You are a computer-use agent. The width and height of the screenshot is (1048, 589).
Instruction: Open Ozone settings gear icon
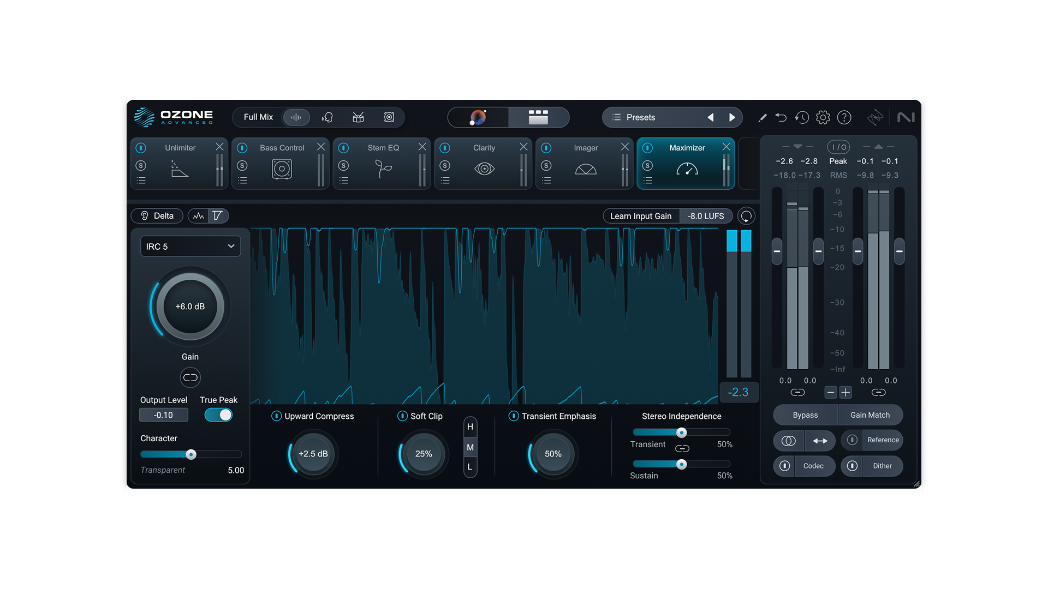(823, 117)
